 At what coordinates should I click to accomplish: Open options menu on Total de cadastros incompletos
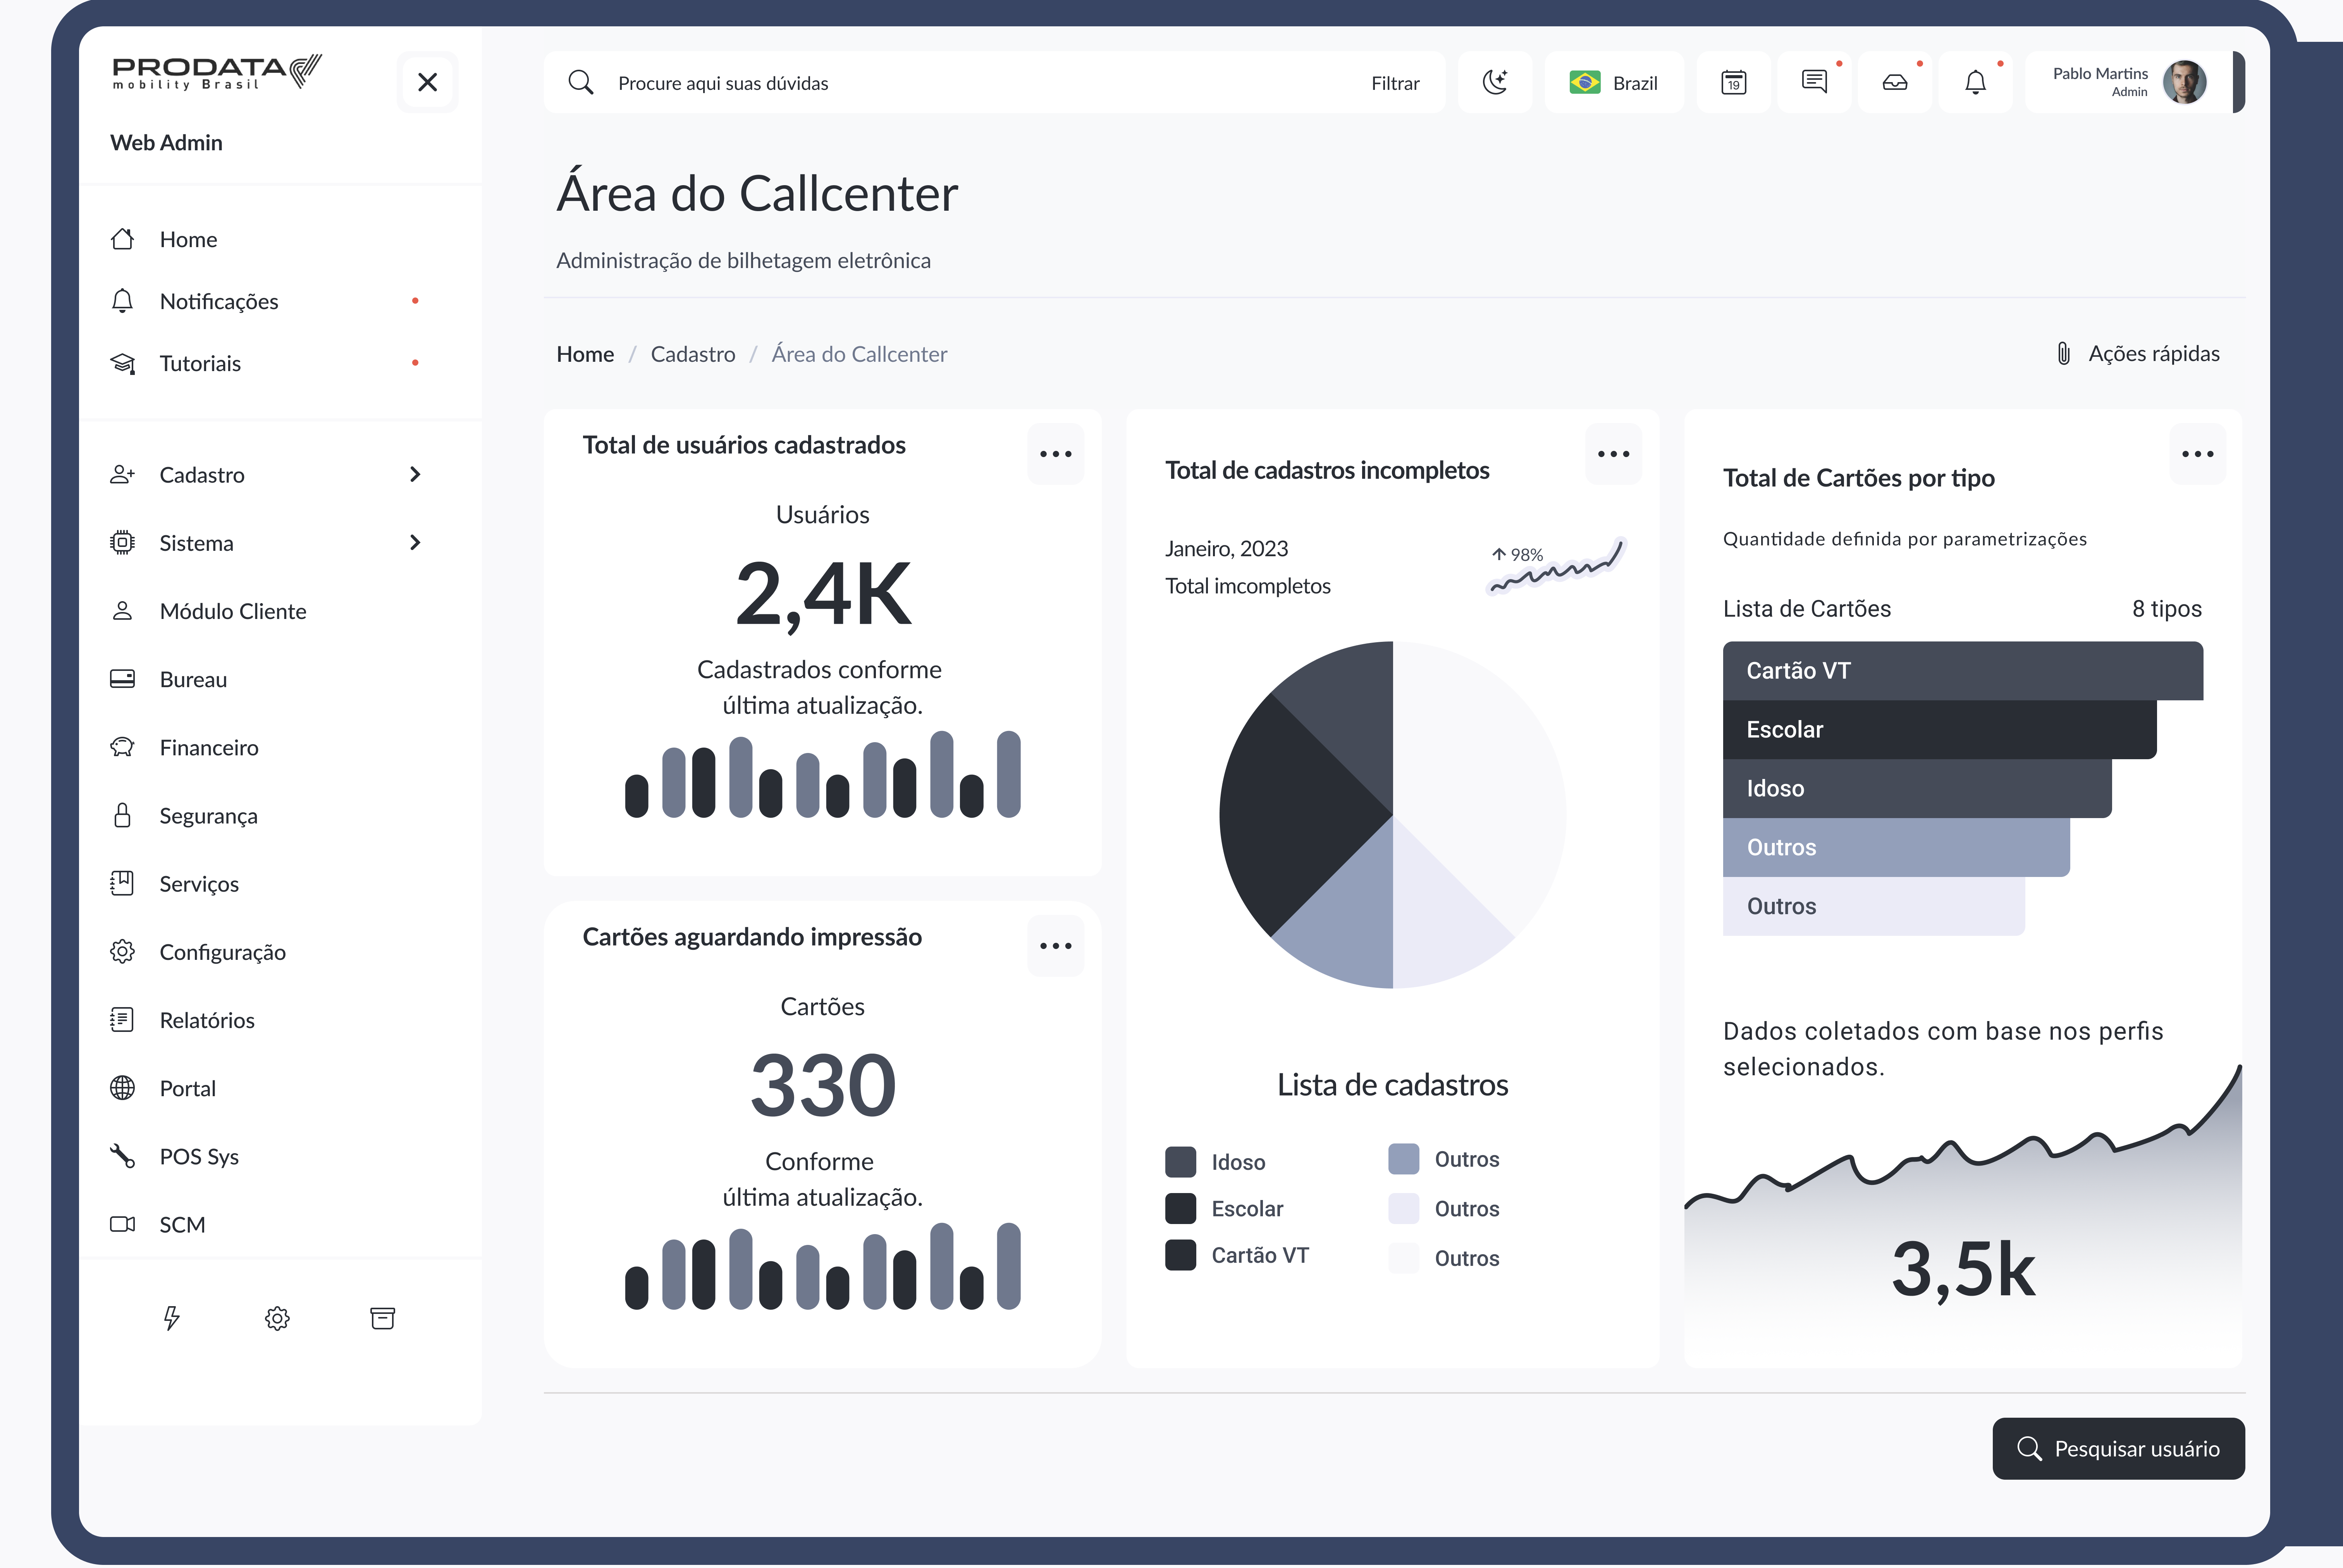click(1613, 454)
